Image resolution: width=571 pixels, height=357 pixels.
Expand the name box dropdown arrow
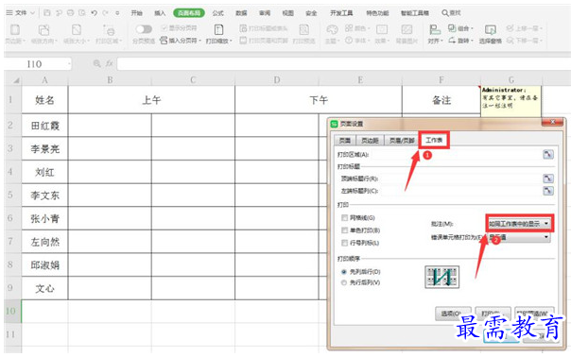click(69, 64)
